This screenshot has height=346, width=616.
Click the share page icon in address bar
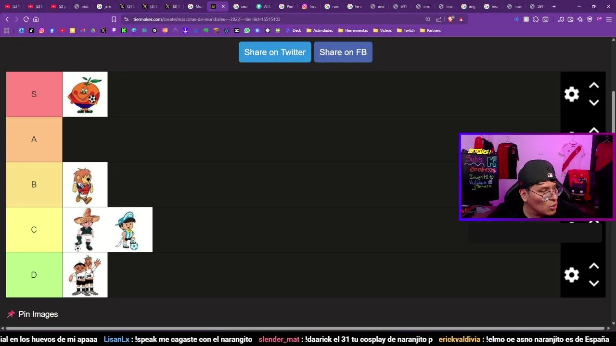coord(439,19)
